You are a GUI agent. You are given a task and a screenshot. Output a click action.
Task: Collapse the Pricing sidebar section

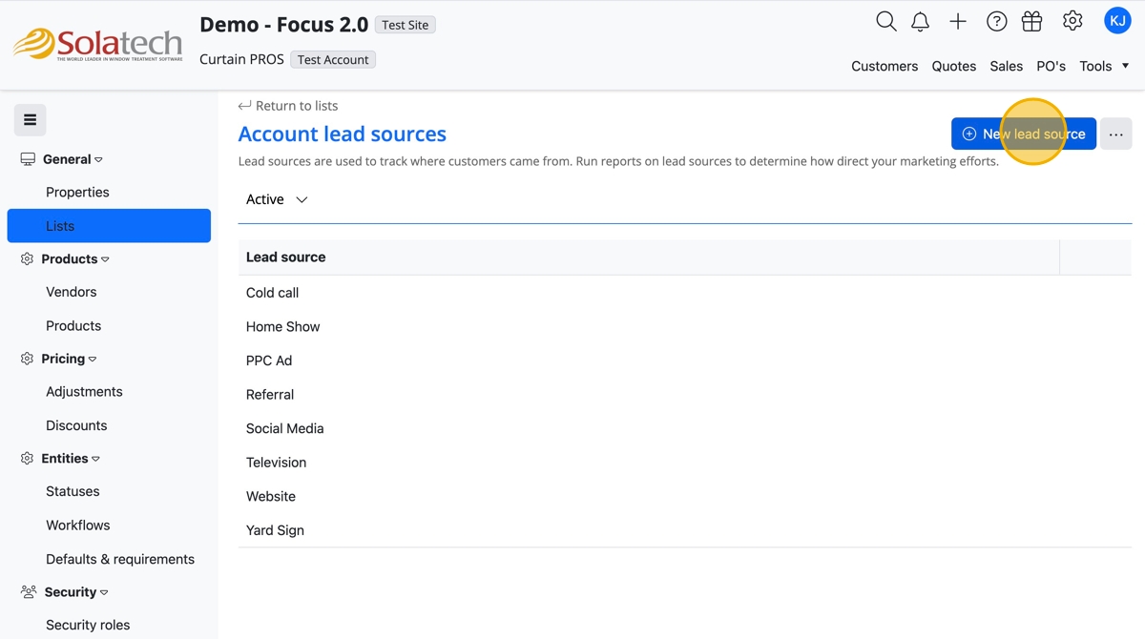pyautogui.click(x=68, y=359)
